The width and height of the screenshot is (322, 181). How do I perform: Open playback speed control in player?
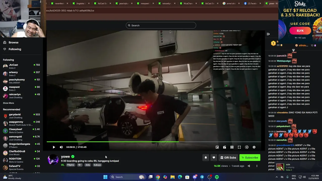pos(247,147)
